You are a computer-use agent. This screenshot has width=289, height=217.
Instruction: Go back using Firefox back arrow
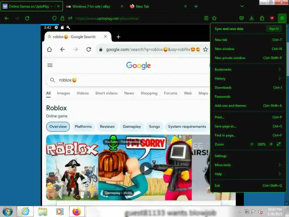click(7, 18)
